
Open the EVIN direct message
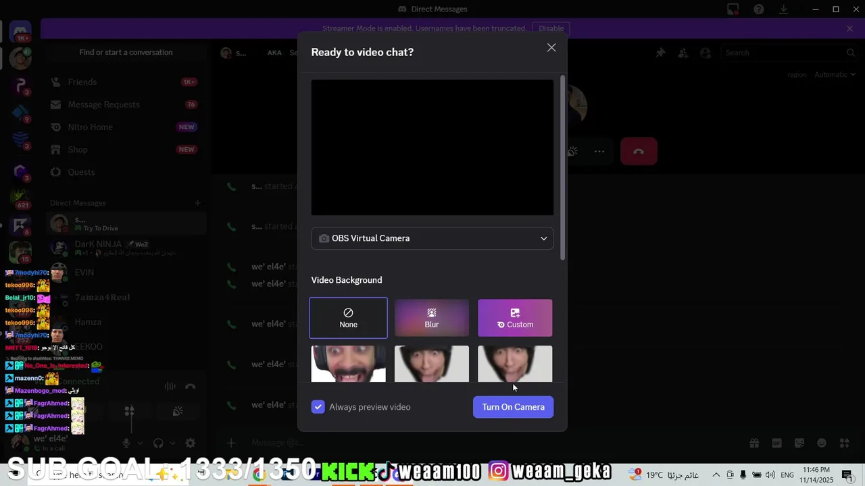[126, 272]
